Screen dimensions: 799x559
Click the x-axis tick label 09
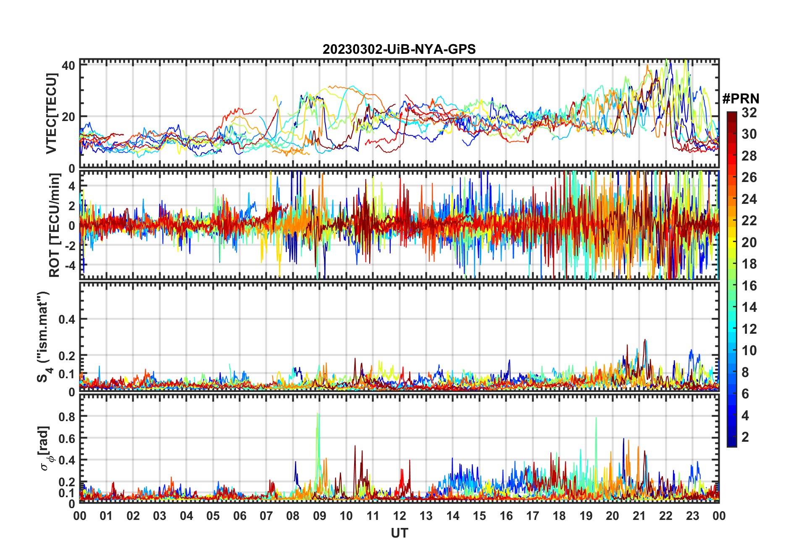click(x=319, y=516)
